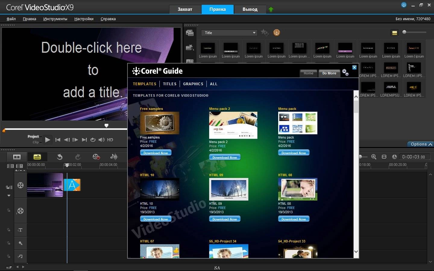434x271 pixels.
Task: Open the Corel Guide gears settings icon
Action: point(345,72)
